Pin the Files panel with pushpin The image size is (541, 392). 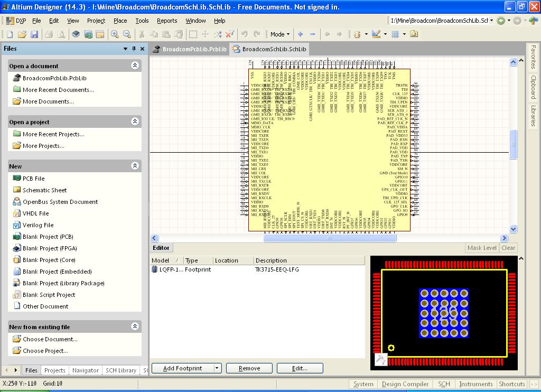[134, 49]
